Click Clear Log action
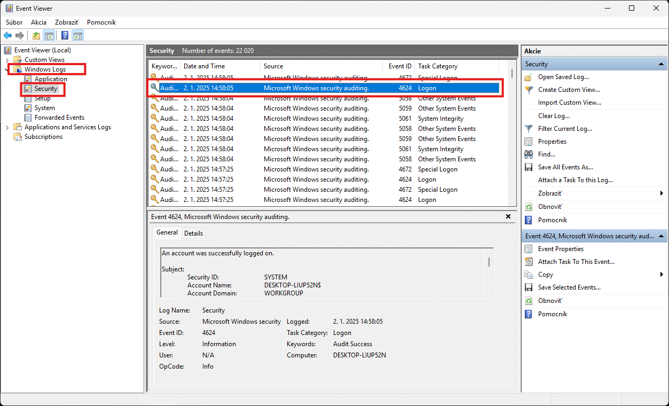This screenshot has width=669, height=406. pos(554,116)
